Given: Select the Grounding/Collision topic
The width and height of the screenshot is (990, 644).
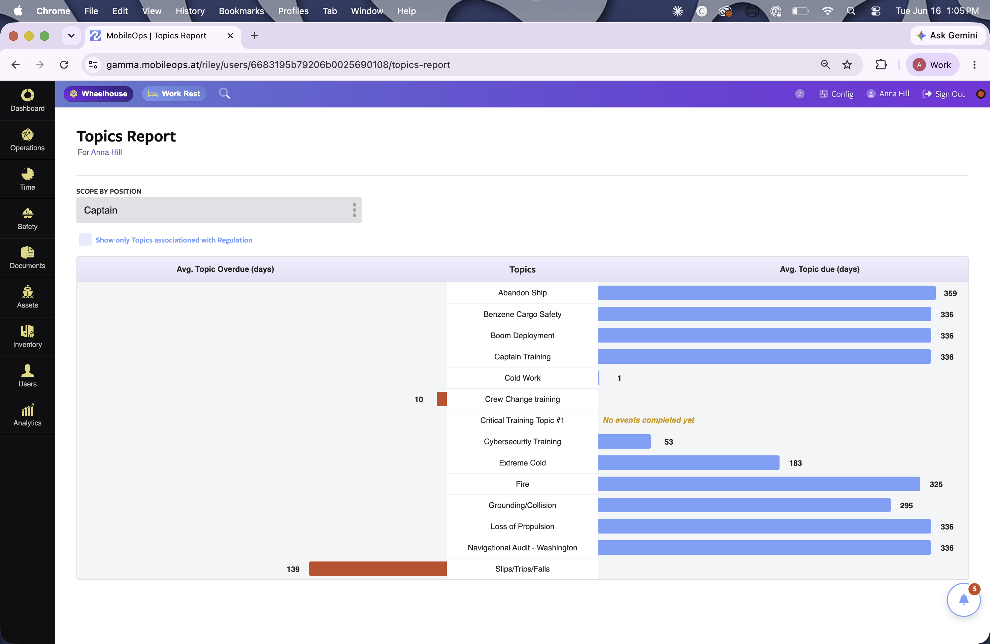Looking at the screenshot, I should [x=523, y=505].
